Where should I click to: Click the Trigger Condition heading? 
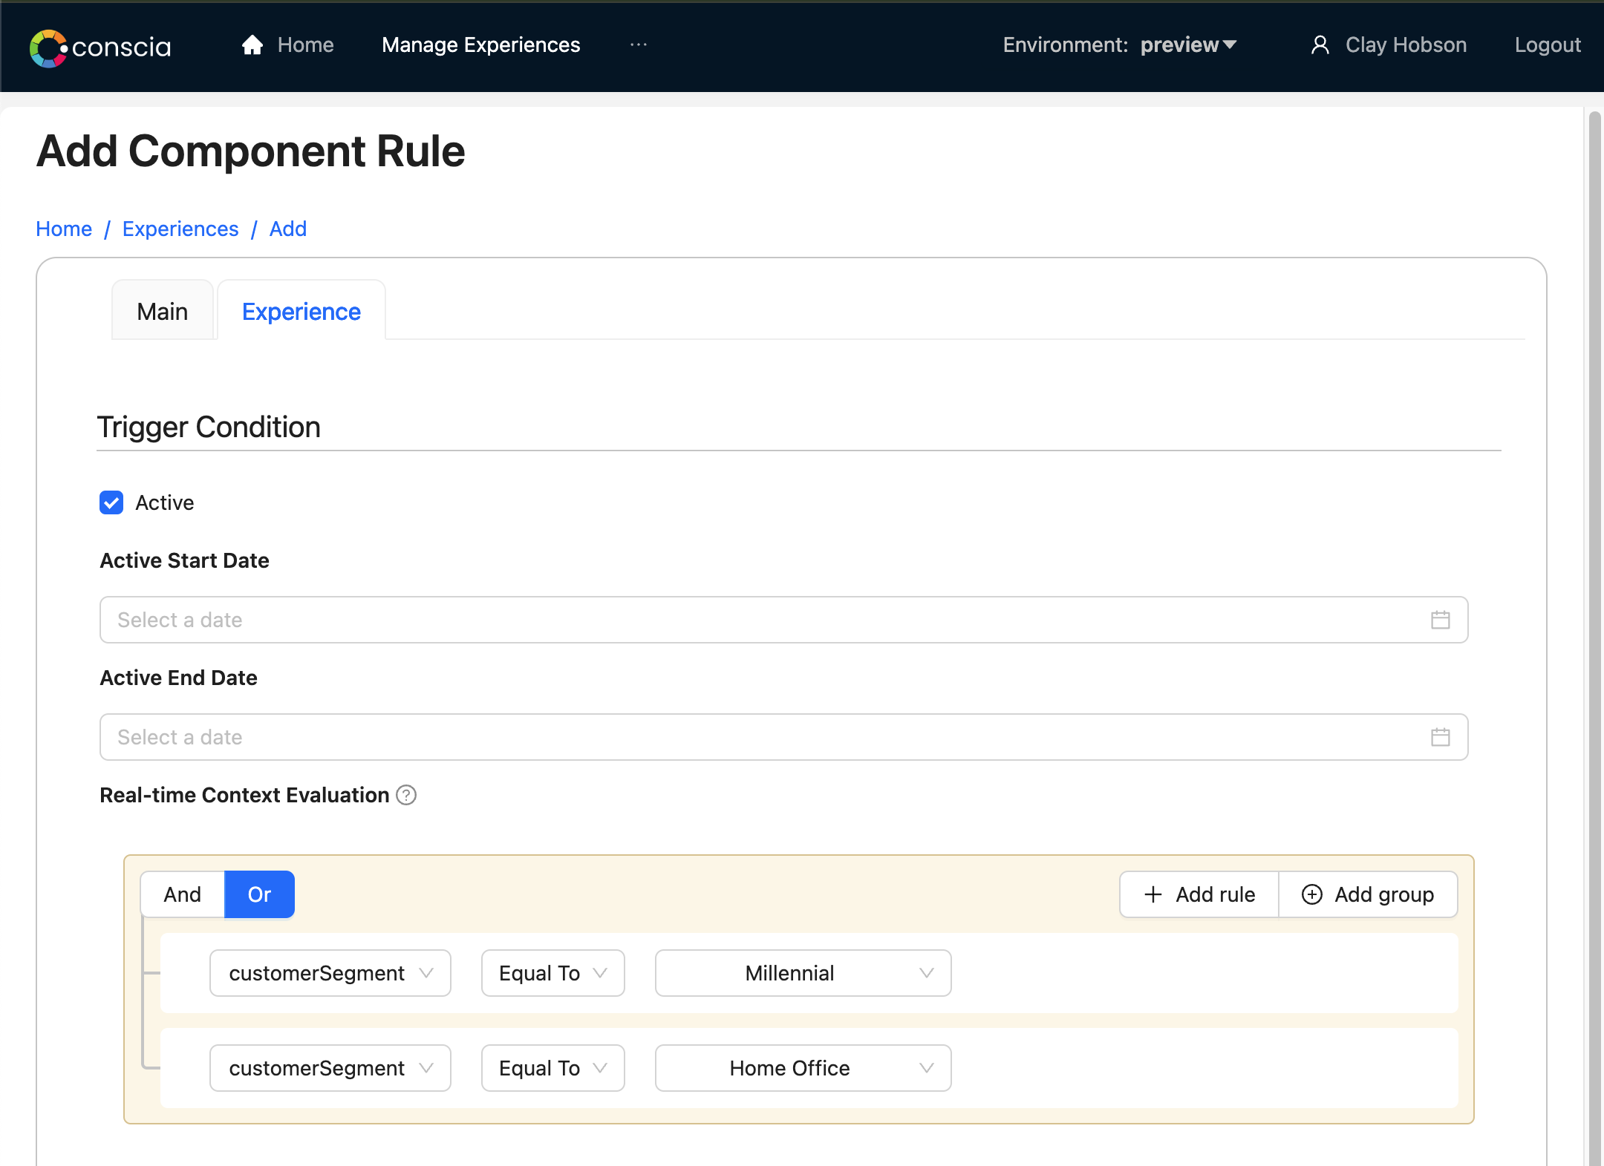click(x=209, y=427)
